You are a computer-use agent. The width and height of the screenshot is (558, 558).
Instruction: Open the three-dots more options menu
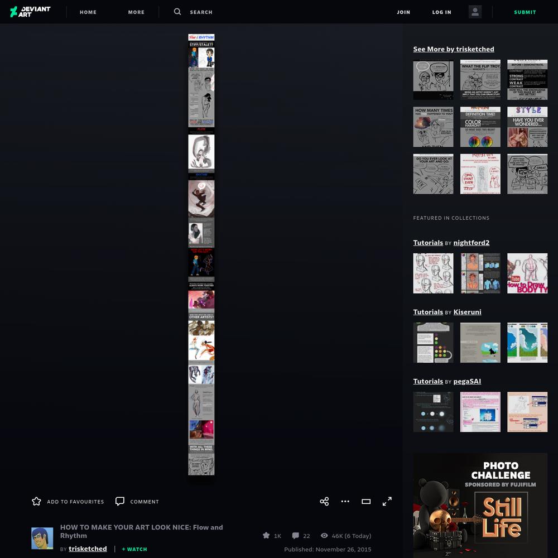point(345,502)
